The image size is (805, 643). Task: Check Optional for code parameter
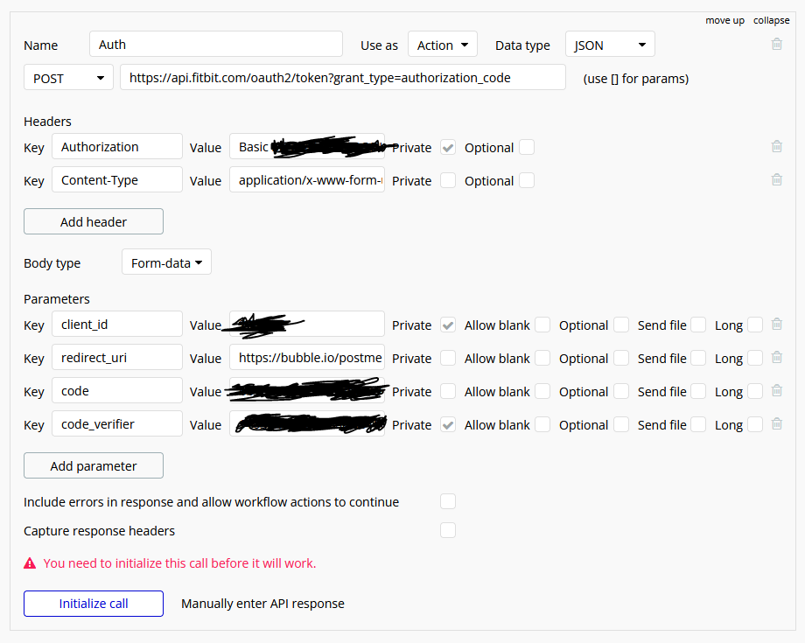(620, 392)
